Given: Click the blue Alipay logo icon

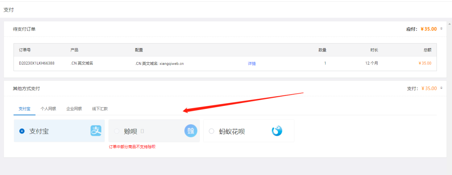Looking at the screenshot, I should [x=96, y=131].
